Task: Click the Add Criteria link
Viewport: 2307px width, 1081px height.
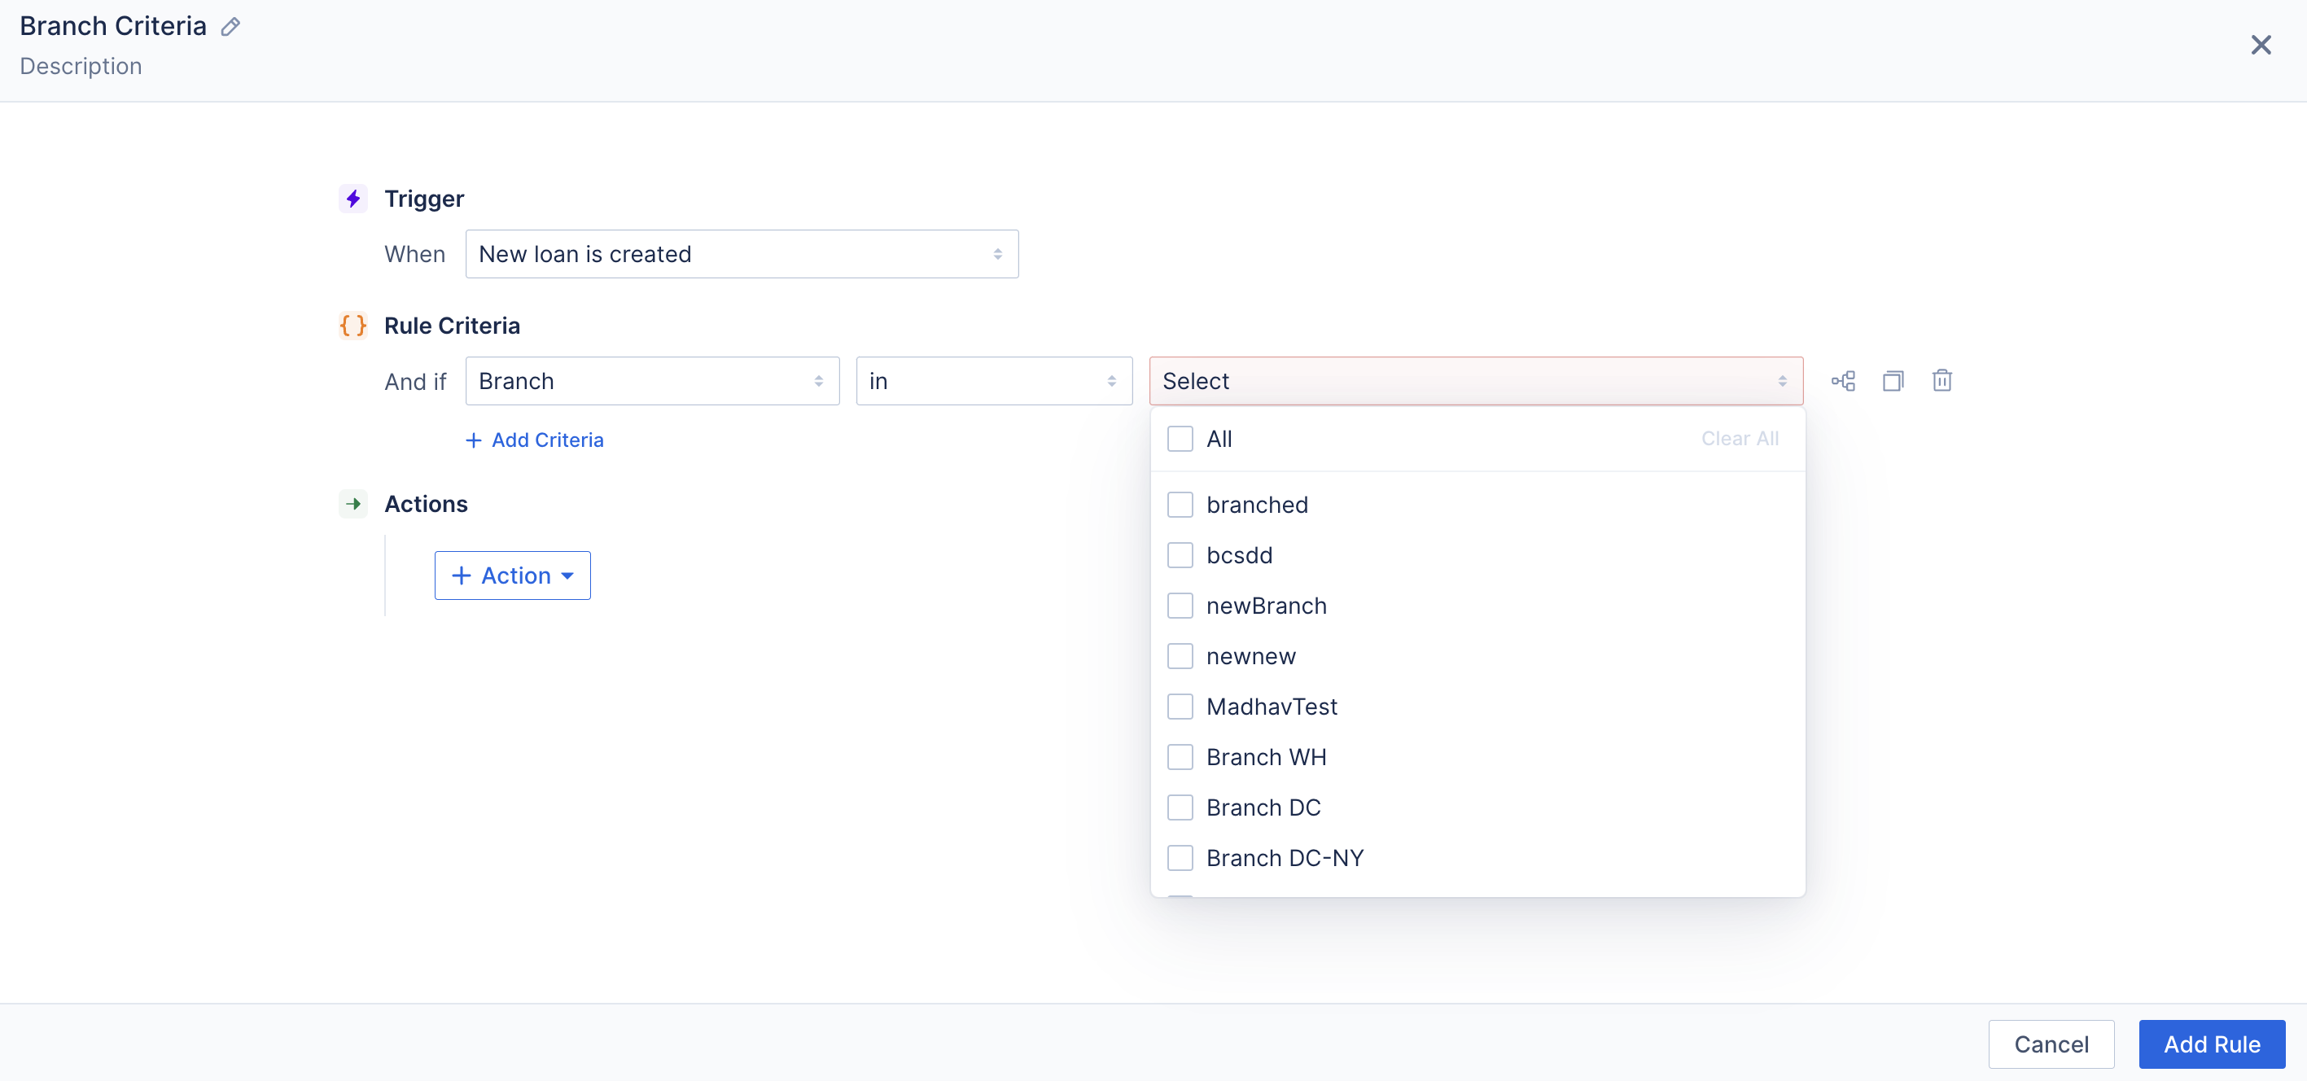Action: (x=535, y=440)
